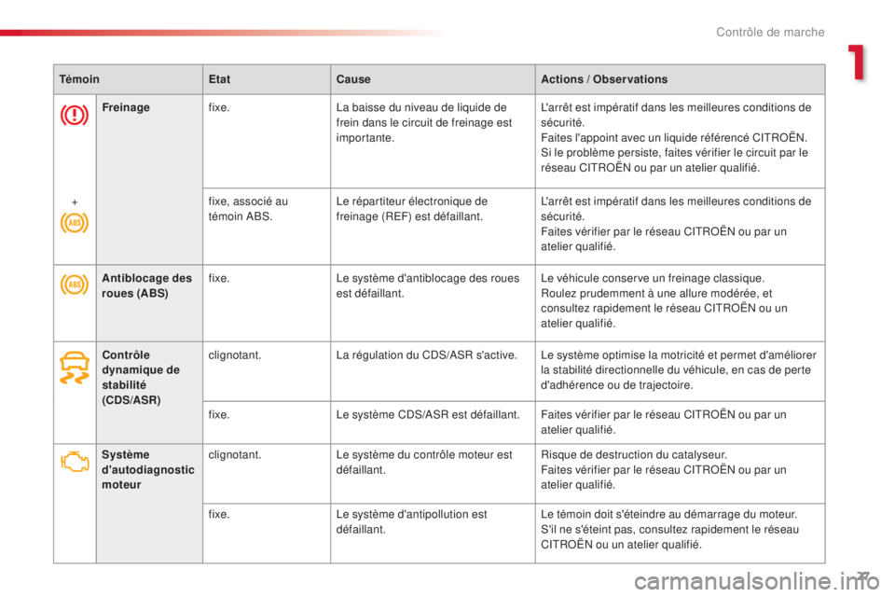Image resolution: width=895 pixels, height=597 pixels.
Task: Click 'Le véhicule conserve un freinage classique.' text
Action: click(653, 278)
